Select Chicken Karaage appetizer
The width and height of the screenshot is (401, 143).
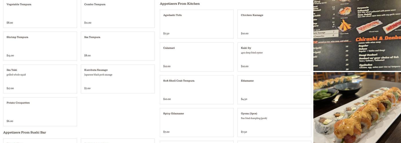(x=274, y=24)
